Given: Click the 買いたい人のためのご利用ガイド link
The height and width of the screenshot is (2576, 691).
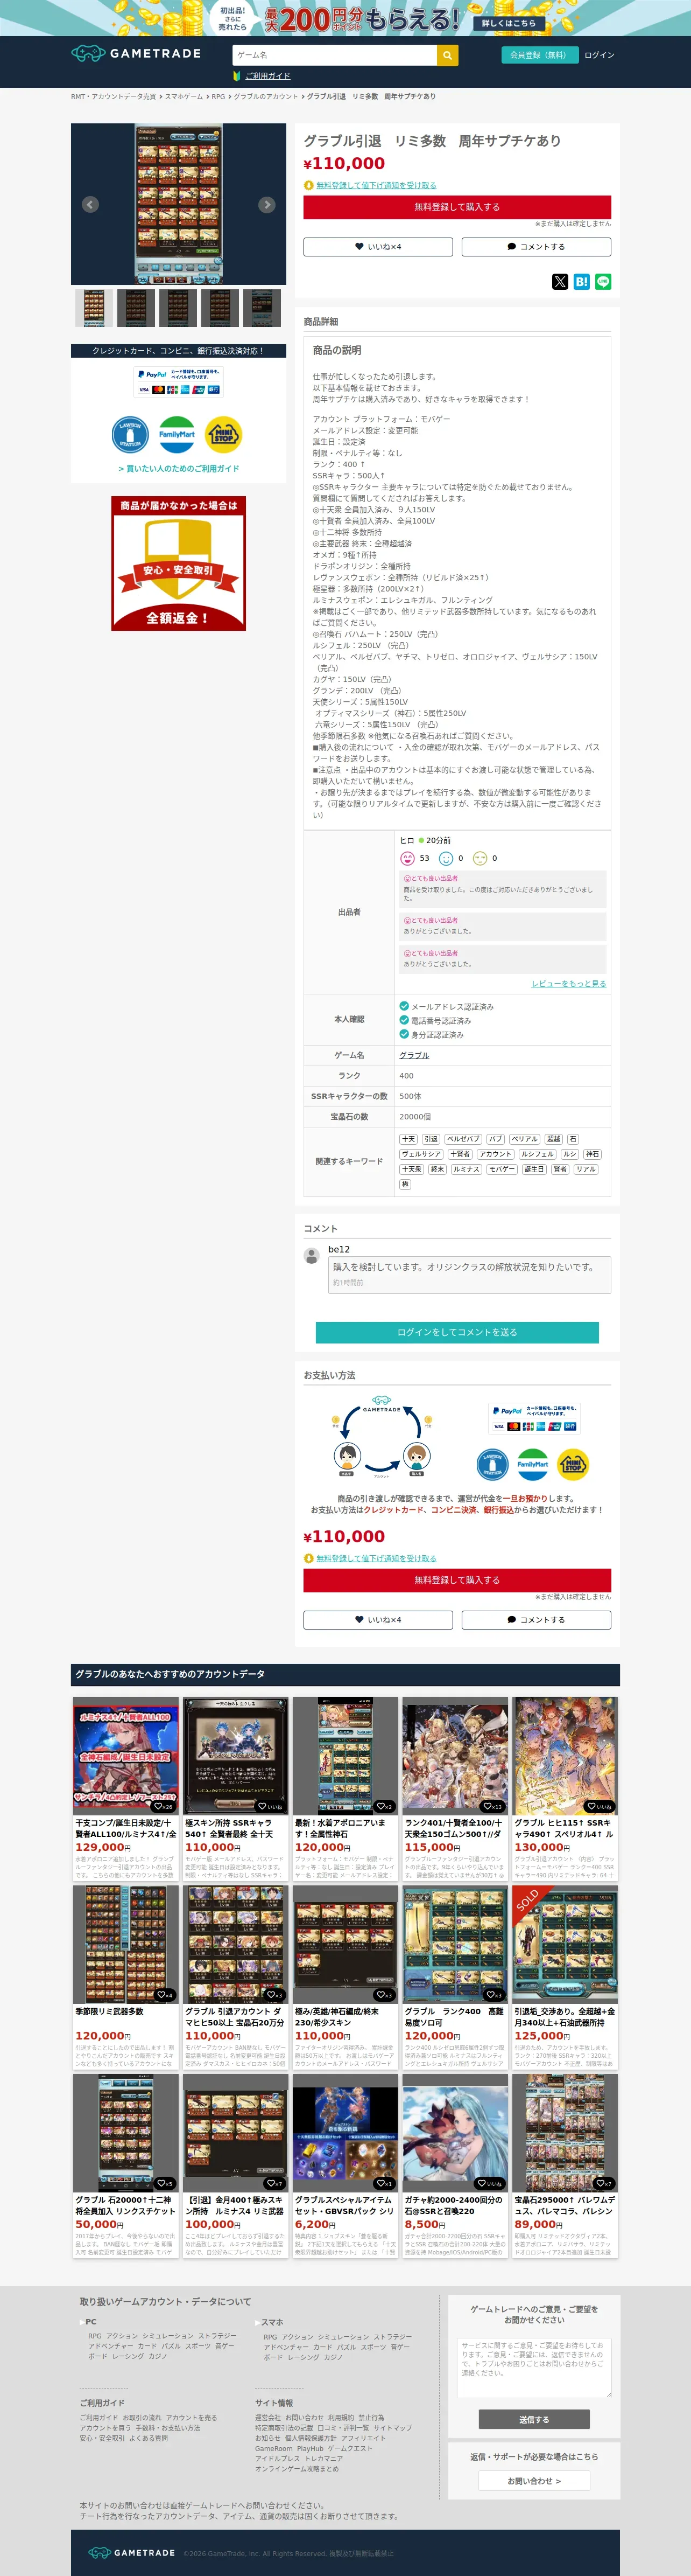Looking at the screenshot, I should point(179,468).
